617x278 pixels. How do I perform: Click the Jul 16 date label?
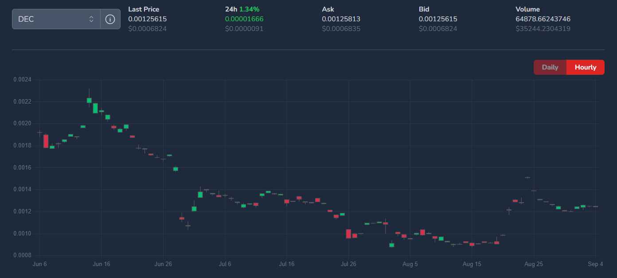[x=286, y=264]
